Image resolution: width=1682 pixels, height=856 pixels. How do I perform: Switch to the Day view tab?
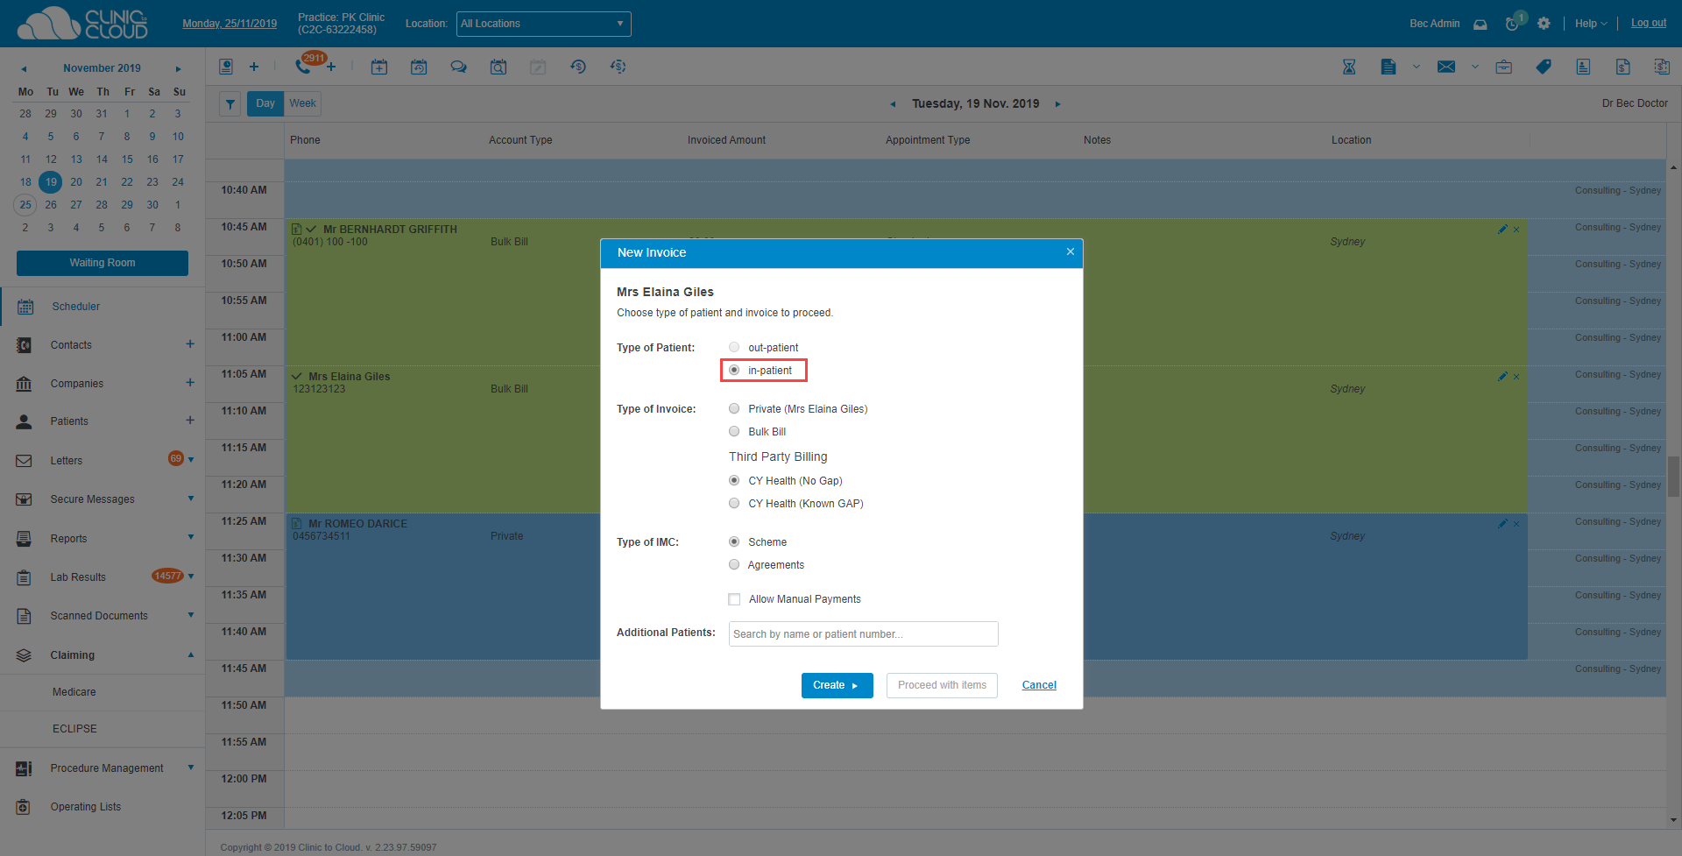265,103
